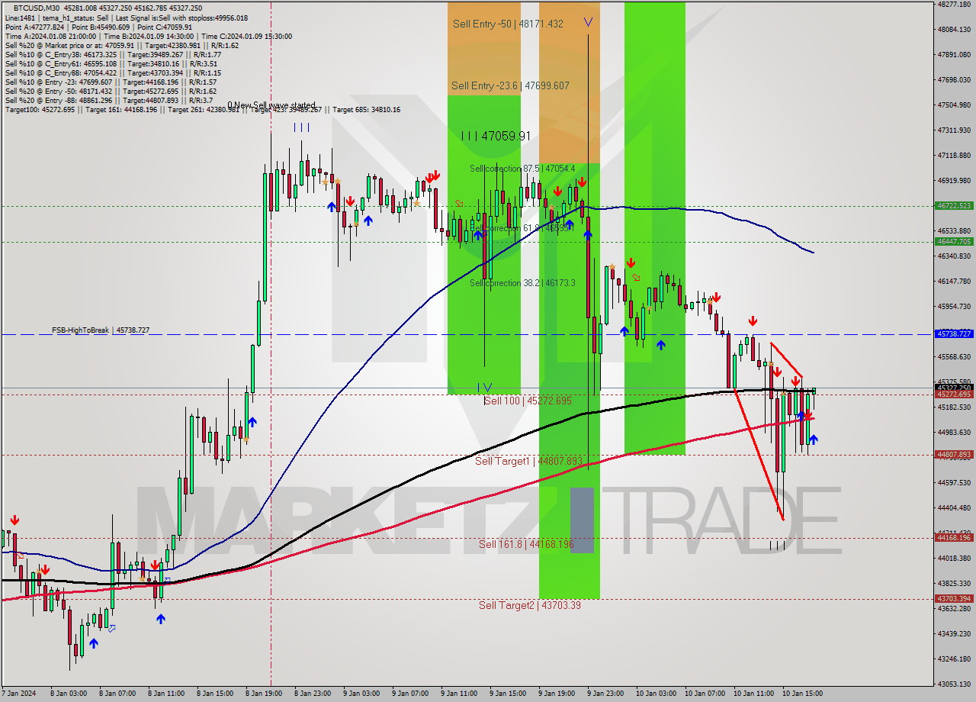This screenshot has height=702, width=976.
Task: Click the 'Target100: 45272.695' summary line
Action: [x=203, y=110]
